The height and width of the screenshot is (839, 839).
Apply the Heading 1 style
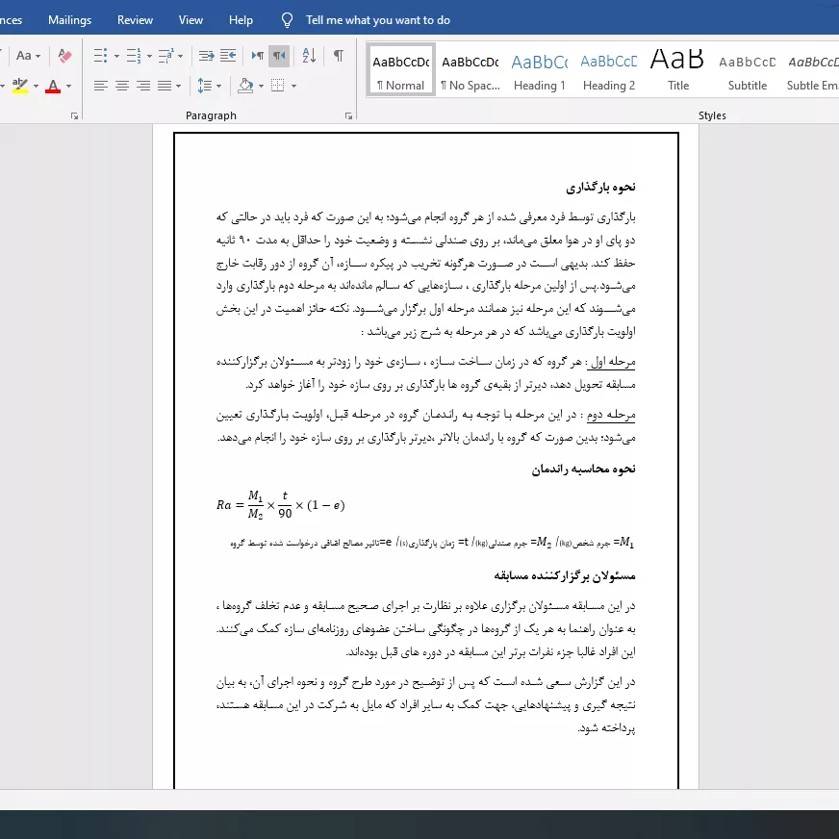pyautogui.click(x=540, y=70)
